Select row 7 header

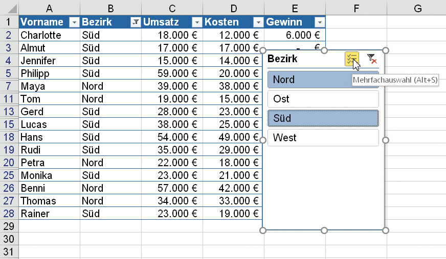(9, 86)
